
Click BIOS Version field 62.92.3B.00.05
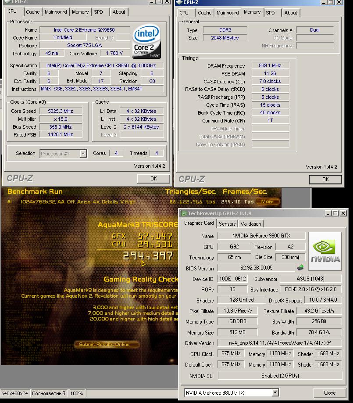[256, 268]
